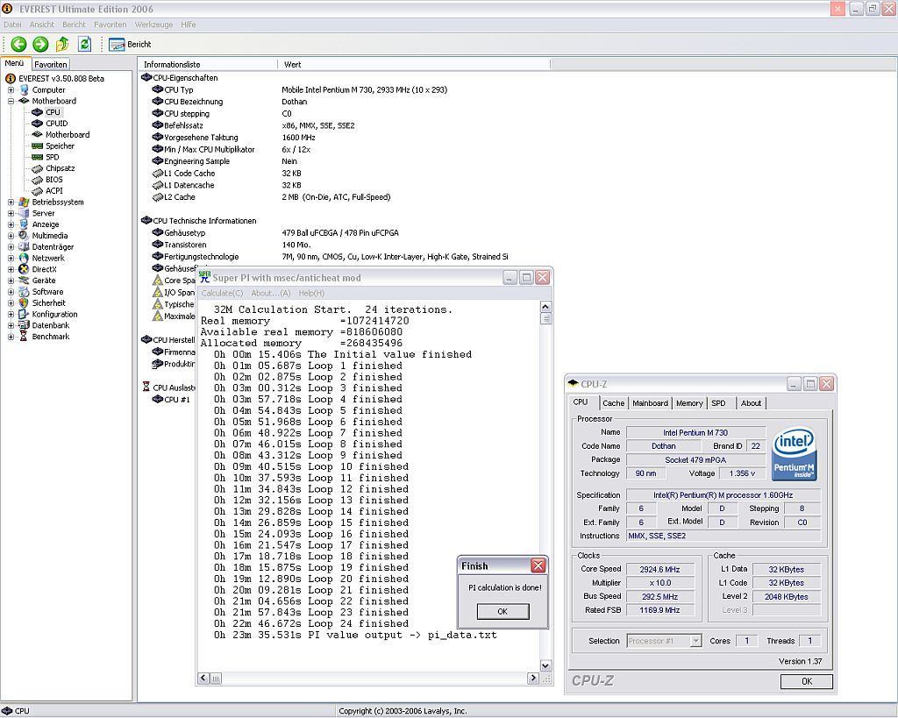Expand the Netzwerk tree node
Screen dimensions: 898x718
pyautogui.click(x=11, y=259)
